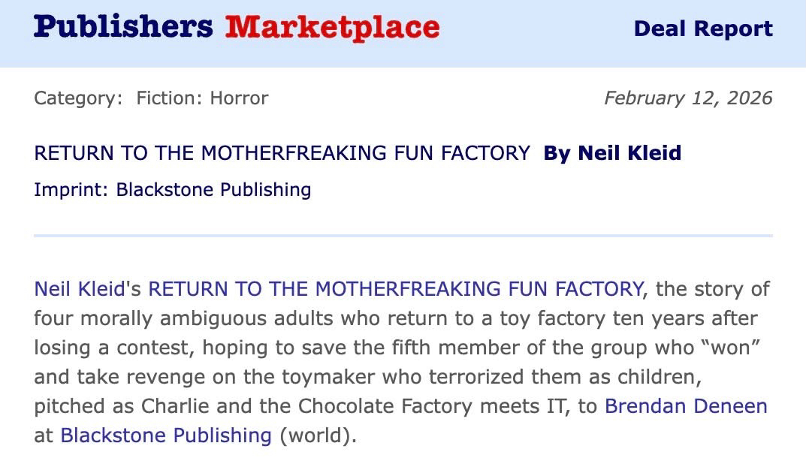
Task: Follow the Blackstone Publishing link in the paragraph
Action: [166, 435]
